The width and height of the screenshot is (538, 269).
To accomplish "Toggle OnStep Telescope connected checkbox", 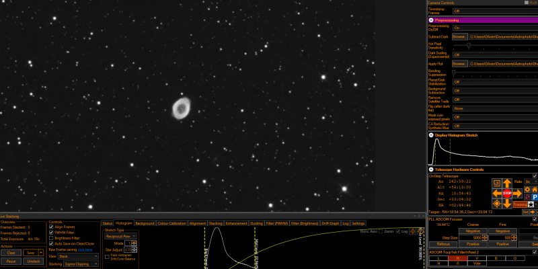I will pos(535,176).
